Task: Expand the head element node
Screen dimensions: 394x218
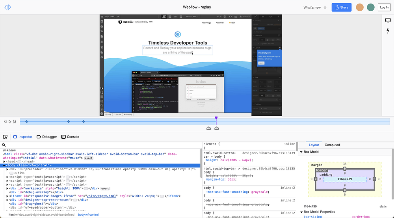Action: pos(4,162)
